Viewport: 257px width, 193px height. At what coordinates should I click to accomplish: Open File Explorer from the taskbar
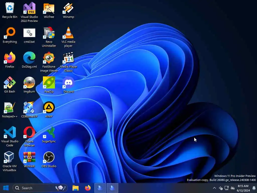tap(76, 188)
